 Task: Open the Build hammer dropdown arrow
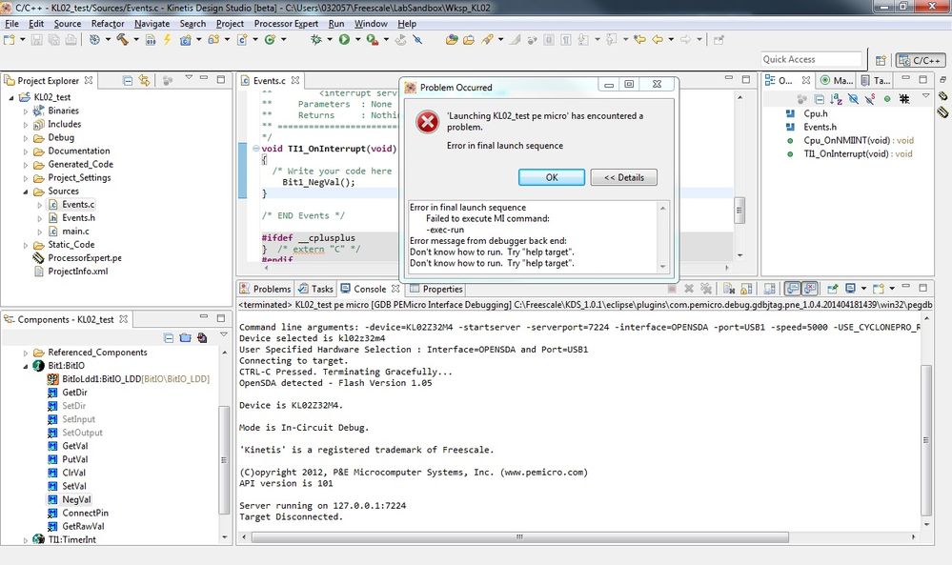pos(136,39)
